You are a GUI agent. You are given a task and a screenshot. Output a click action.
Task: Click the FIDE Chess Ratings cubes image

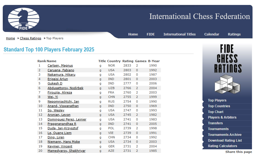(x=227, y=69)
